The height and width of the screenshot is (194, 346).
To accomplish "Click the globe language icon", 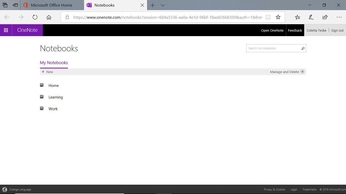I will (x=5, y=189).
